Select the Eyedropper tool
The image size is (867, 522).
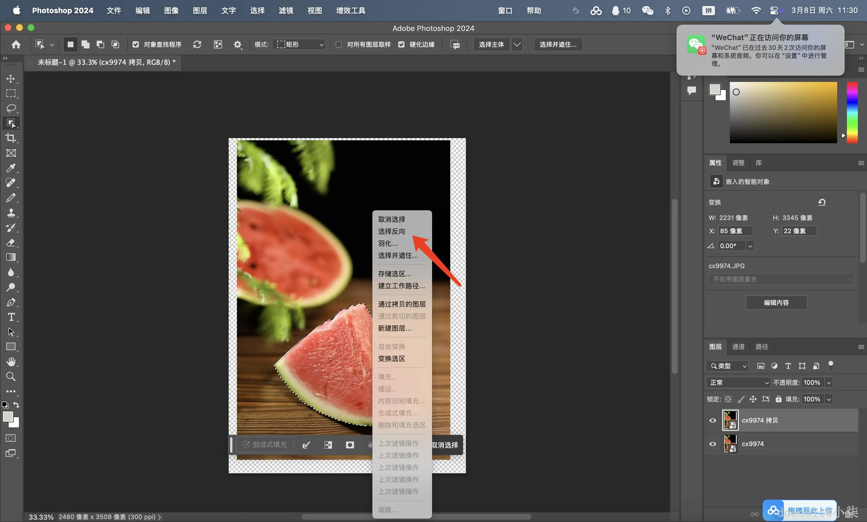[x=11, y=168]
